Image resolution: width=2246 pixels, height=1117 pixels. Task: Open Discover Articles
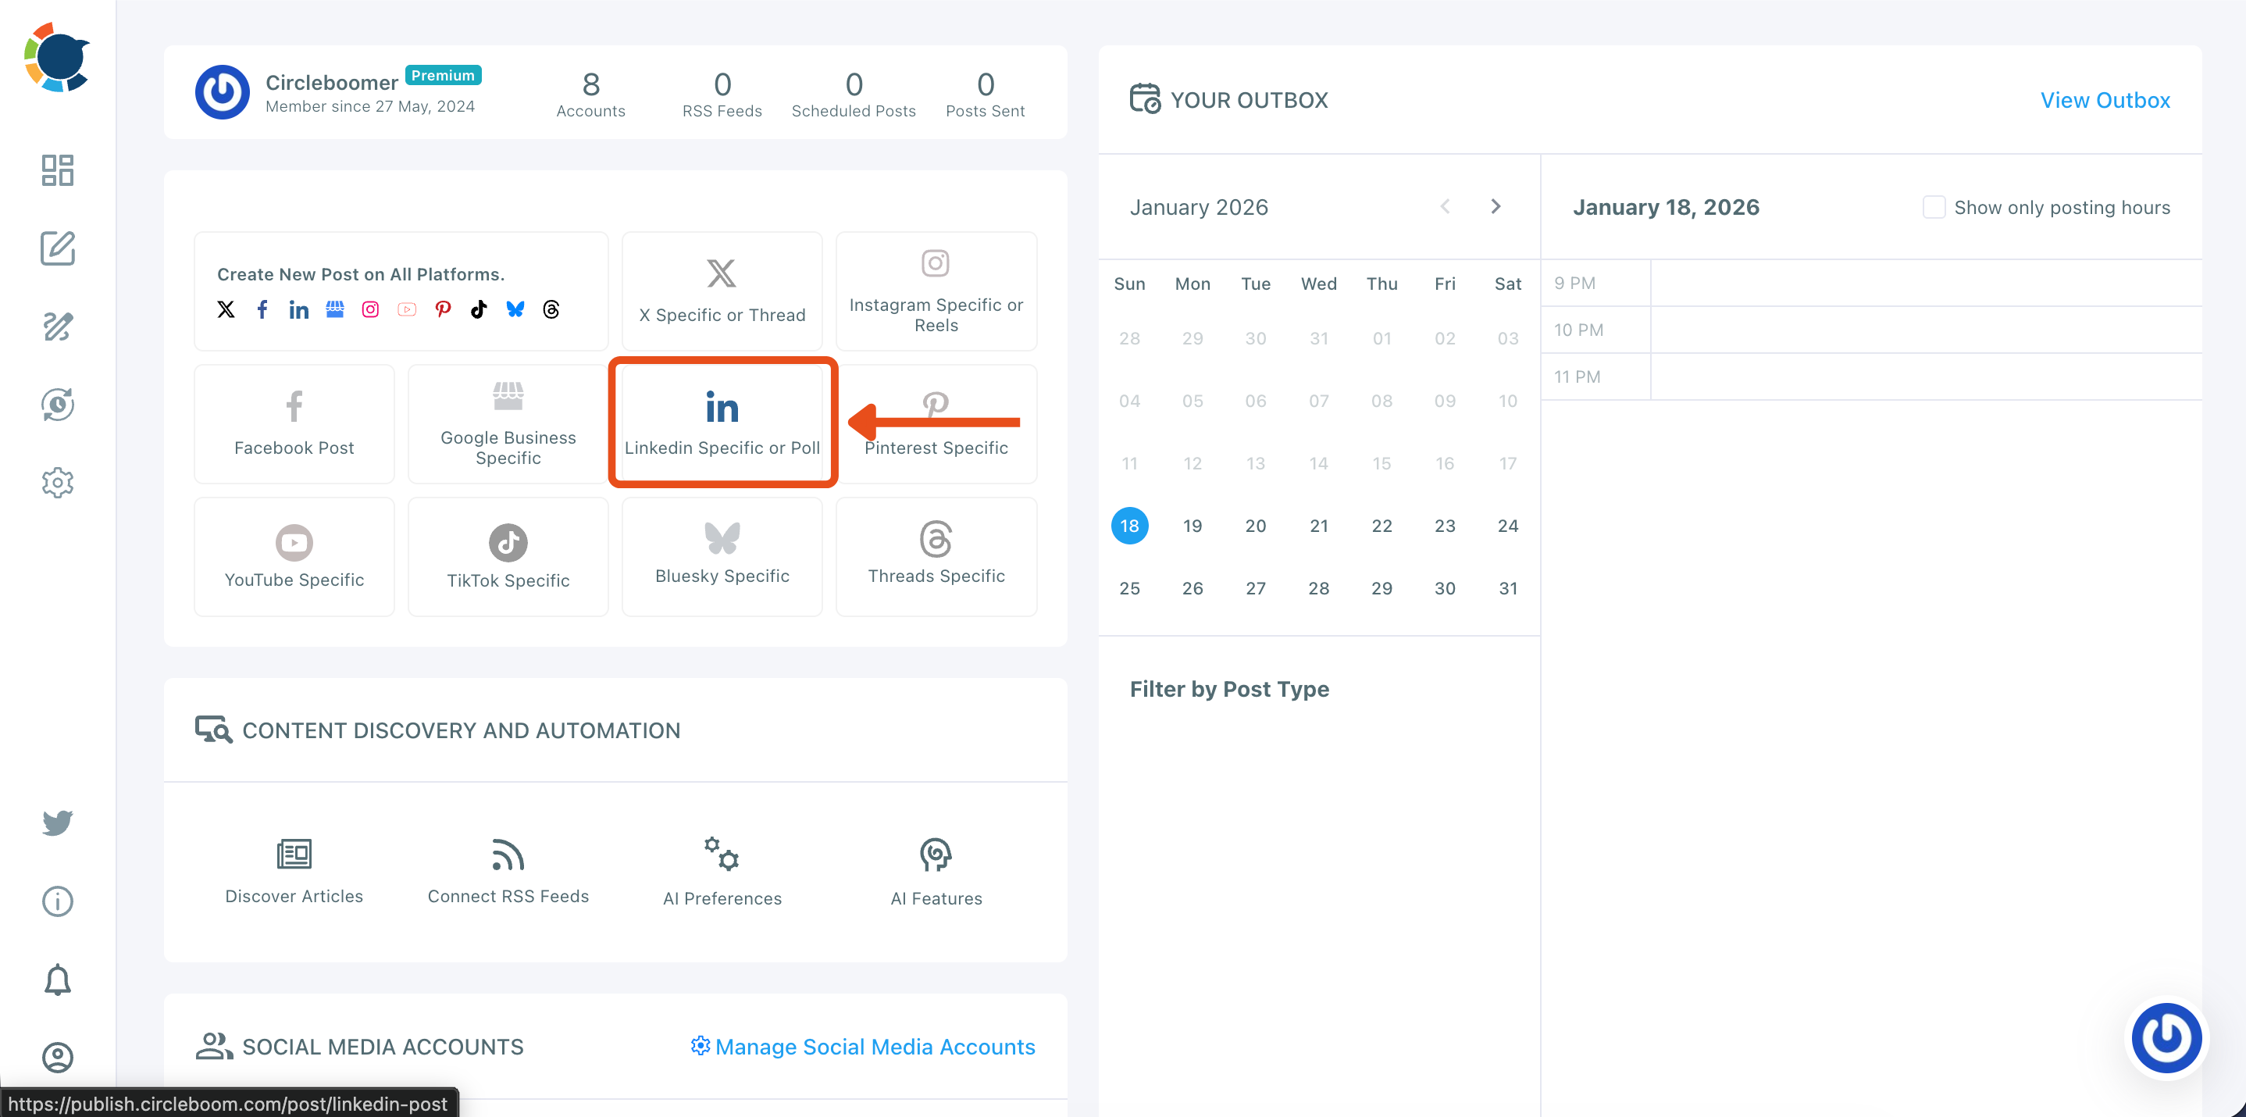(x=294, y=870)
